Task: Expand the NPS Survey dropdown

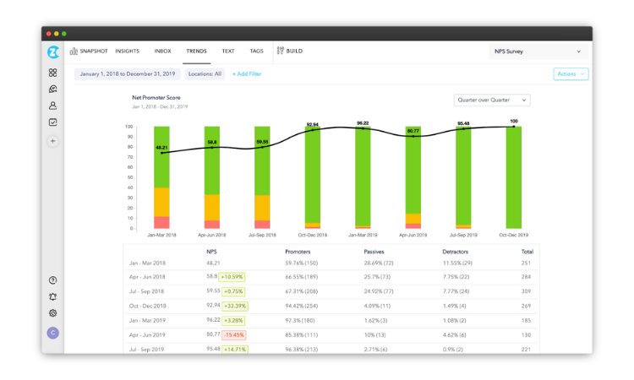Action: [538, 52]
